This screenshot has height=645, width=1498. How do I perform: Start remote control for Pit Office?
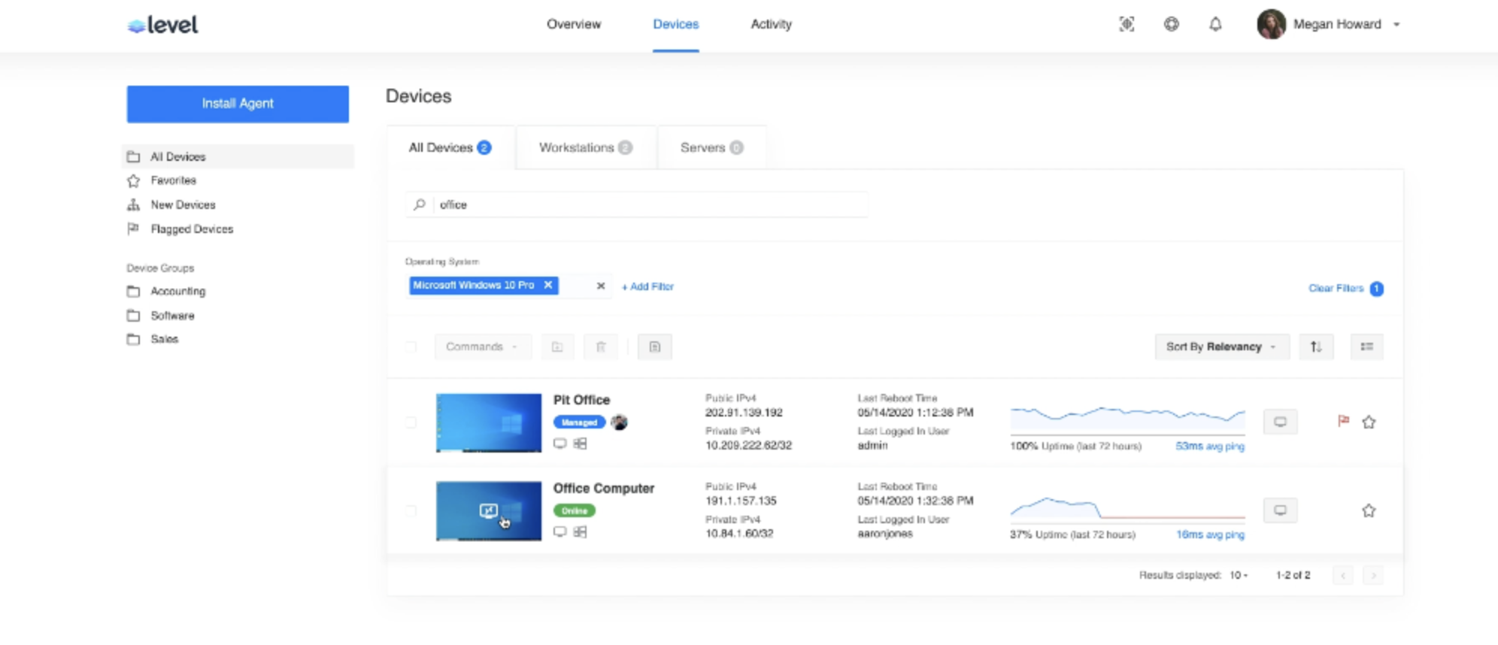pyautogui.click(x=1280, y=422)
